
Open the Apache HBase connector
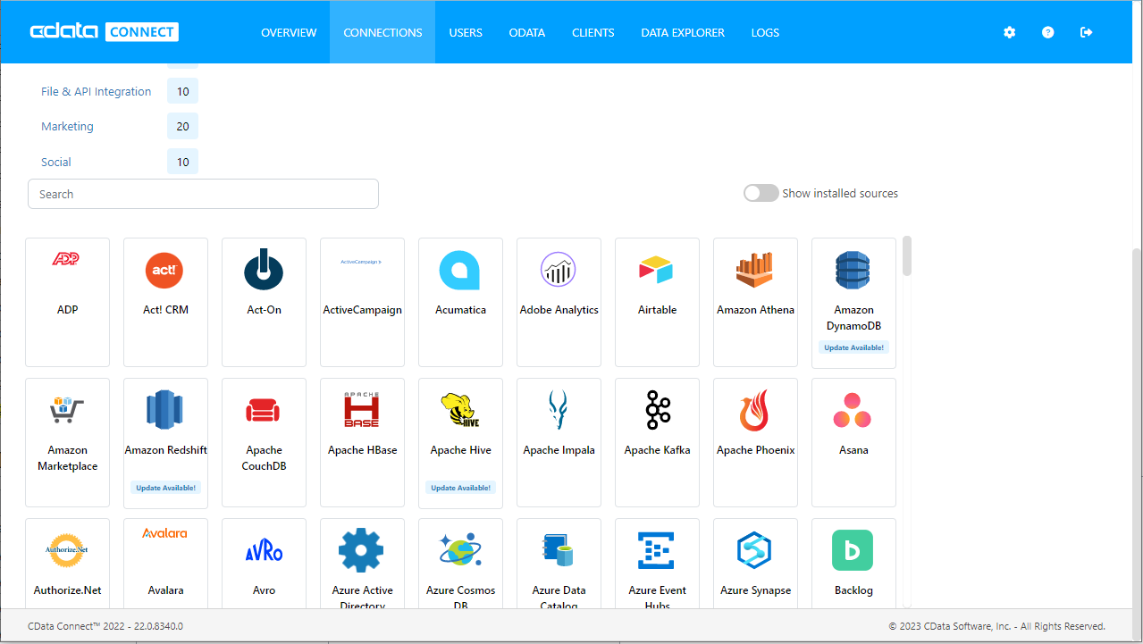coord(362,442)
